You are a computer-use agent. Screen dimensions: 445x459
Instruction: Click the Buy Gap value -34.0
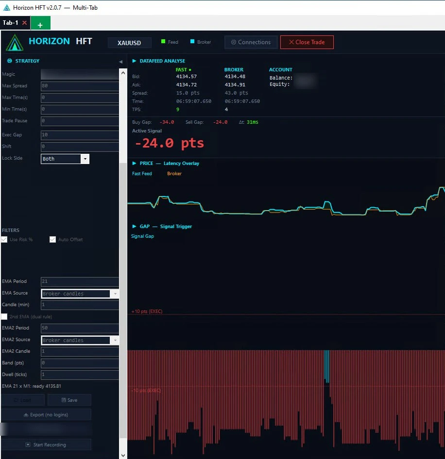click(x=167, y=122)
